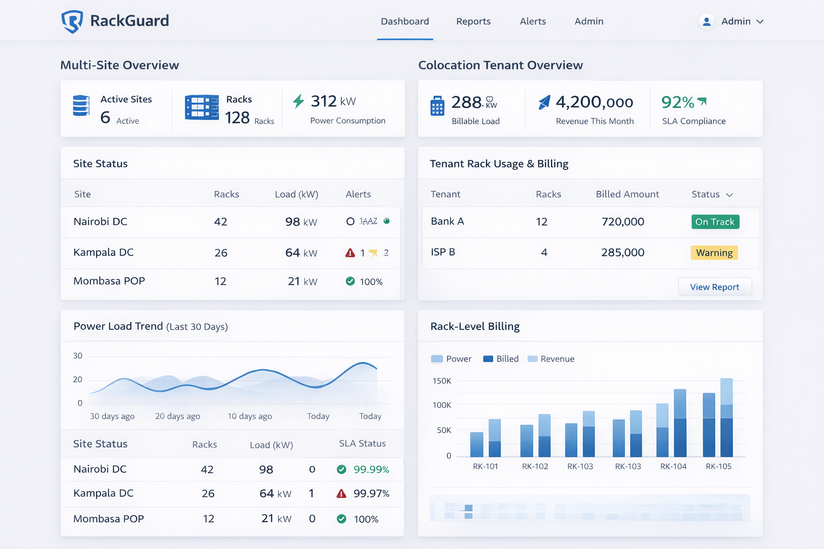Toggle the Billed legend swatch
Screen dimensions: 824x549
488,359
